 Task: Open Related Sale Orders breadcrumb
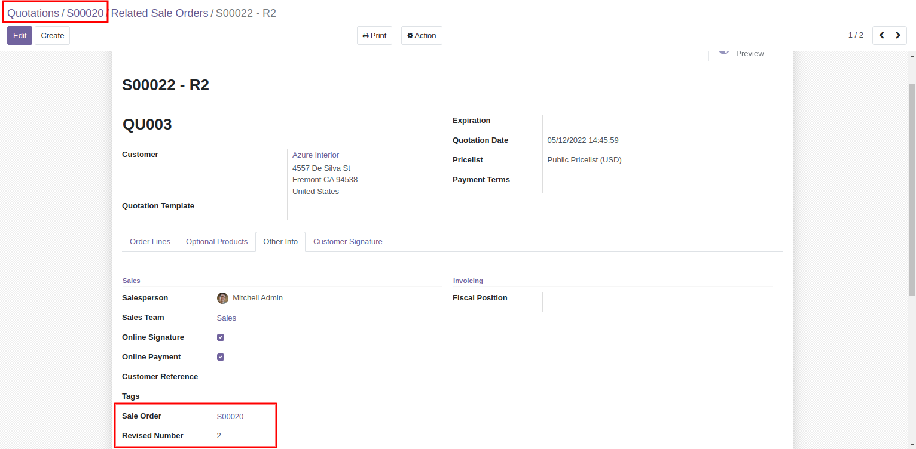click(x=160, y=13)
